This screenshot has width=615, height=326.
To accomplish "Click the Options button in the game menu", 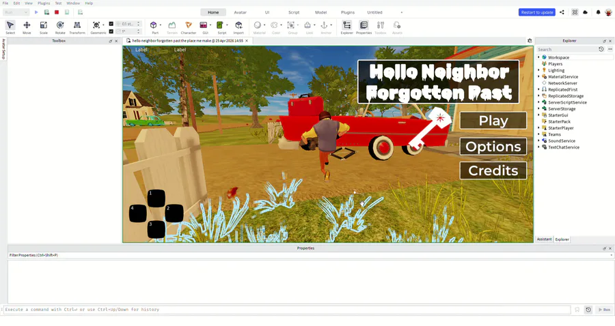I will [x=493, y=147].
